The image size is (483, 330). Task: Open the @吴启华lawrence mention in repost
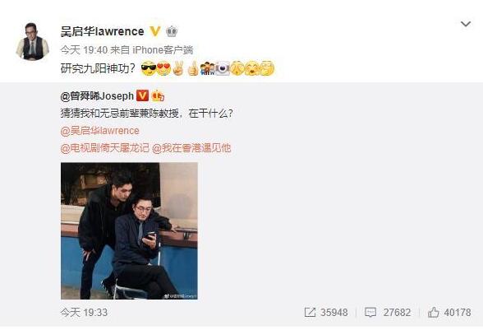click(100, 131)
